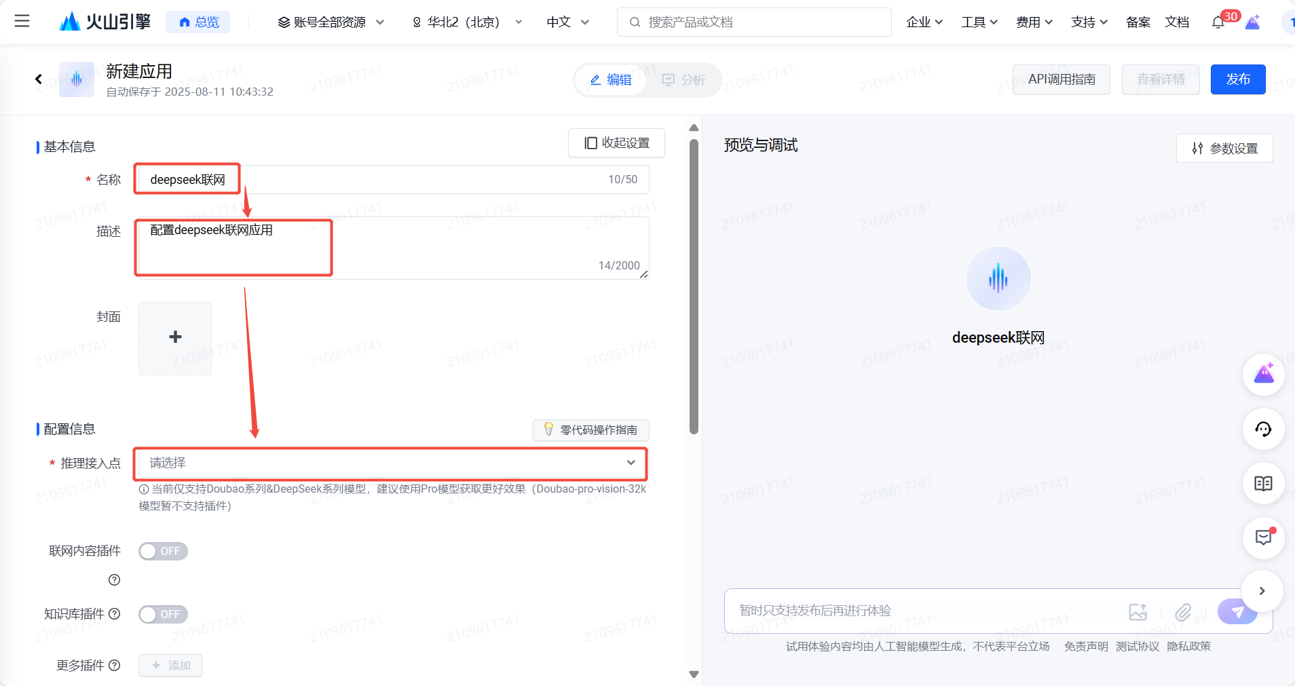Open the 备案 link
This screenshot has width=1295, height=686.
click(1138, 22)
